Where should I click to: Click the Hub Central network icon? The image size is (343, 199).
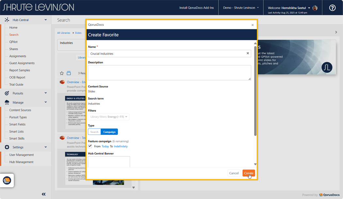pyautogui.click(x=7, y=20)
